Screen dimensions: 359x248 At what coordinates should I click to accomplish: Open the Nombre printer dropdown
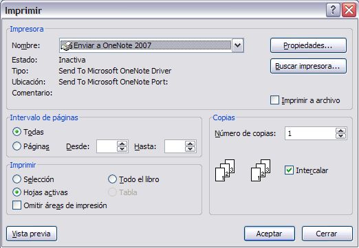pos(238,45)
